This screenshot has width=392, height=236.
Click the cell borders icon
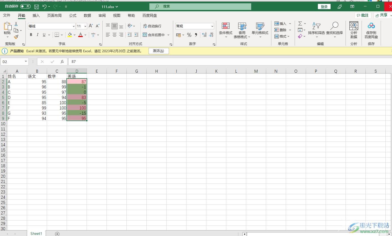click(57, 35)
